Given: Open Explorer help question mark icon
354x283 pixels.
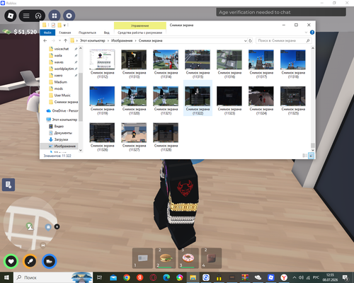Looking at the screenshot, I should click(x=312, y=33).
